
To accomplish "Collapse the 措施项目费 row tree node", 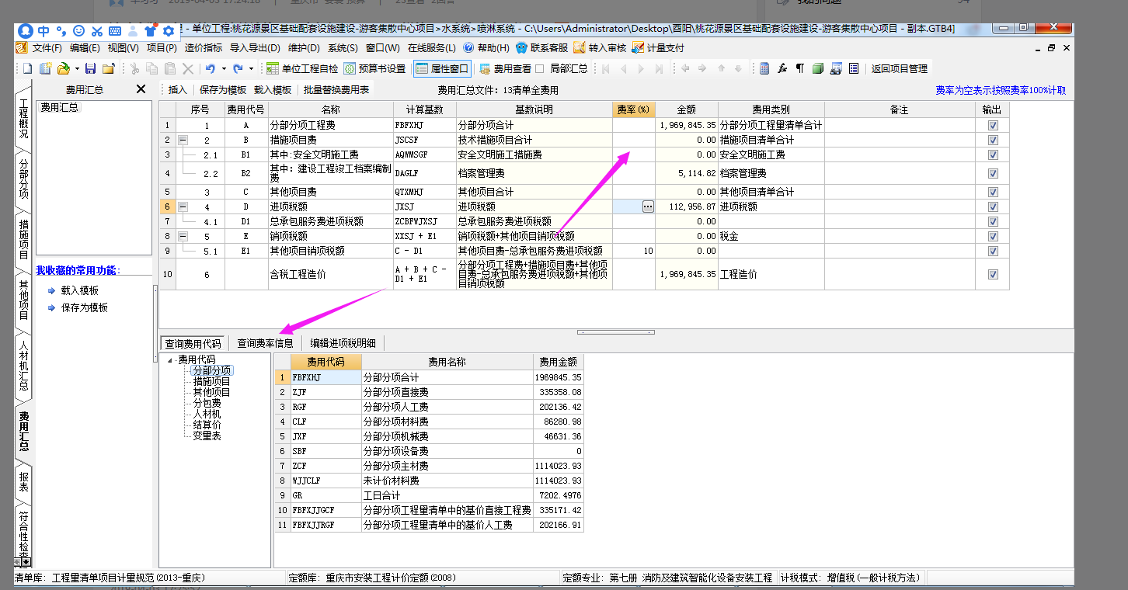I will point(183,140).
